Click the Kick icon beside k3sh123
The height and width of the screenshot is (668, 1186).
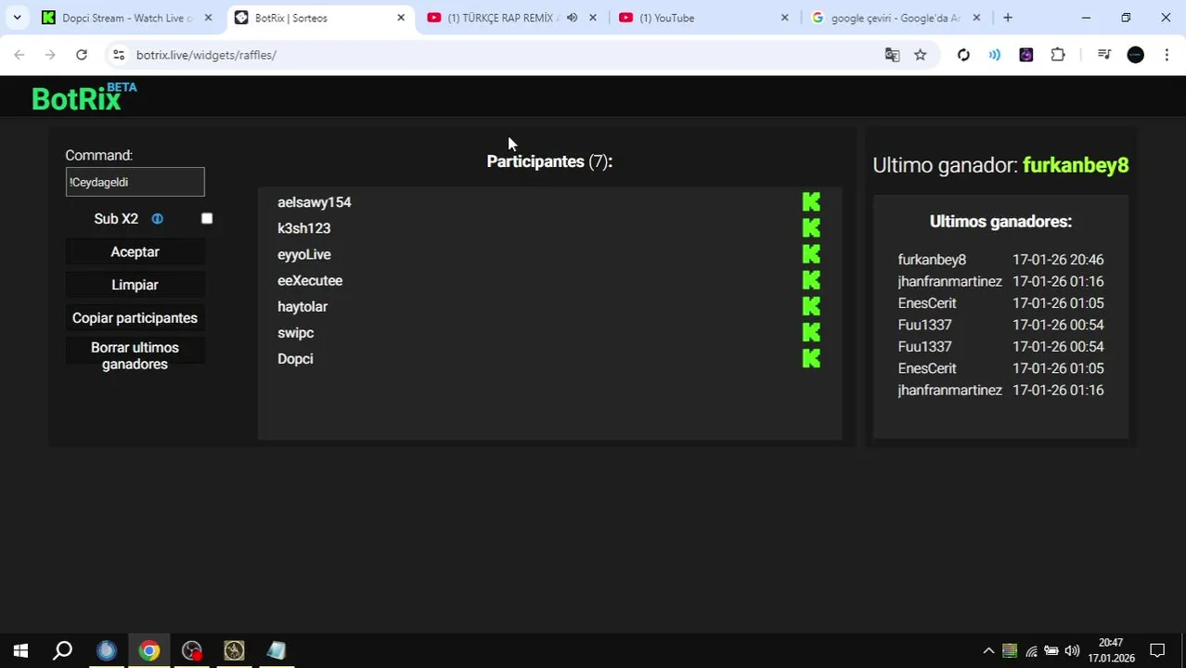(x=811, y=228)
